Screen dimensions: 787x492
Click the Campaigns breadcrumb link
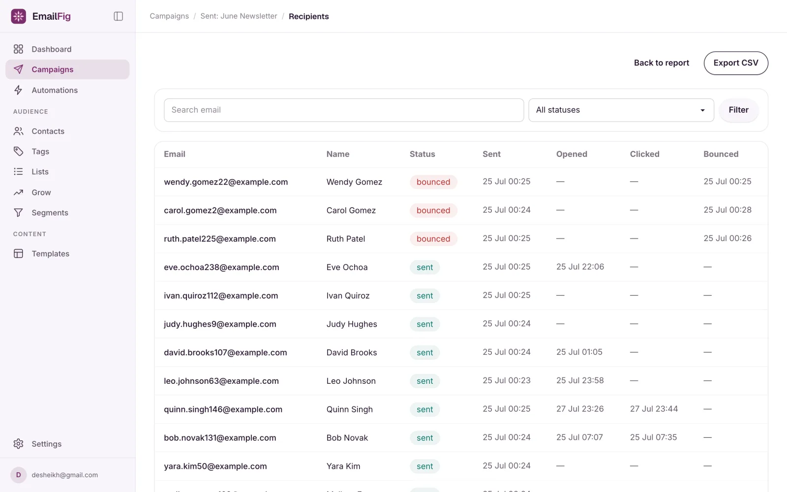169,16
